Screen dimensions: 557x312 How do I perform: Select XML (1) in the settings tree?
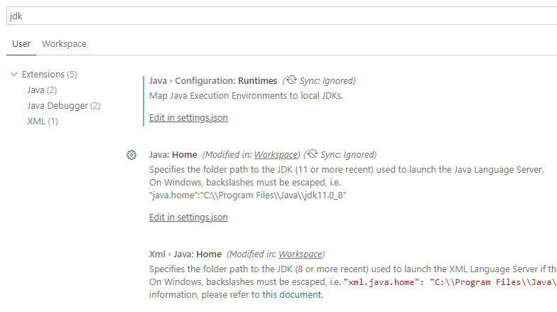point(43,121)
